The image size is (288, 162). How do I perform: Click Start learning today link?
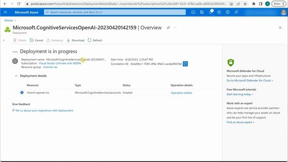pos(240,94)
